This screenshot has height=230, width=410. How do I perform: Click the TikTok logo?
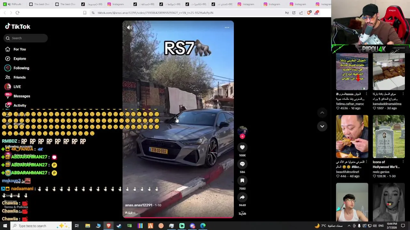tap(18, 27)
